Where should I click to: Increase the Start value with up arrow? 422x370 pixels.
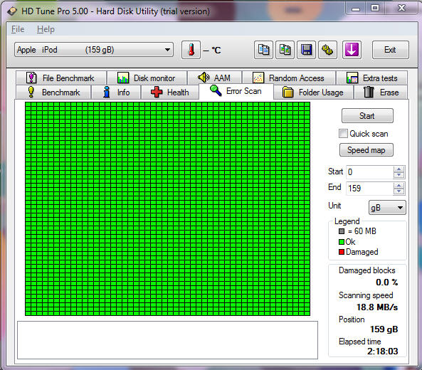(399, 169)
